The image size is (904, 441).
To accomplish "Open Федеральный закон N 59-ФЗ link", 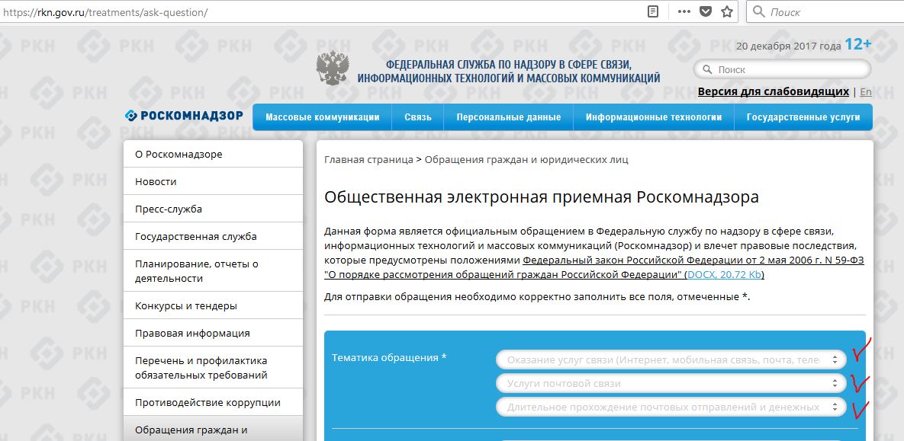I will [x=594, y=267].
